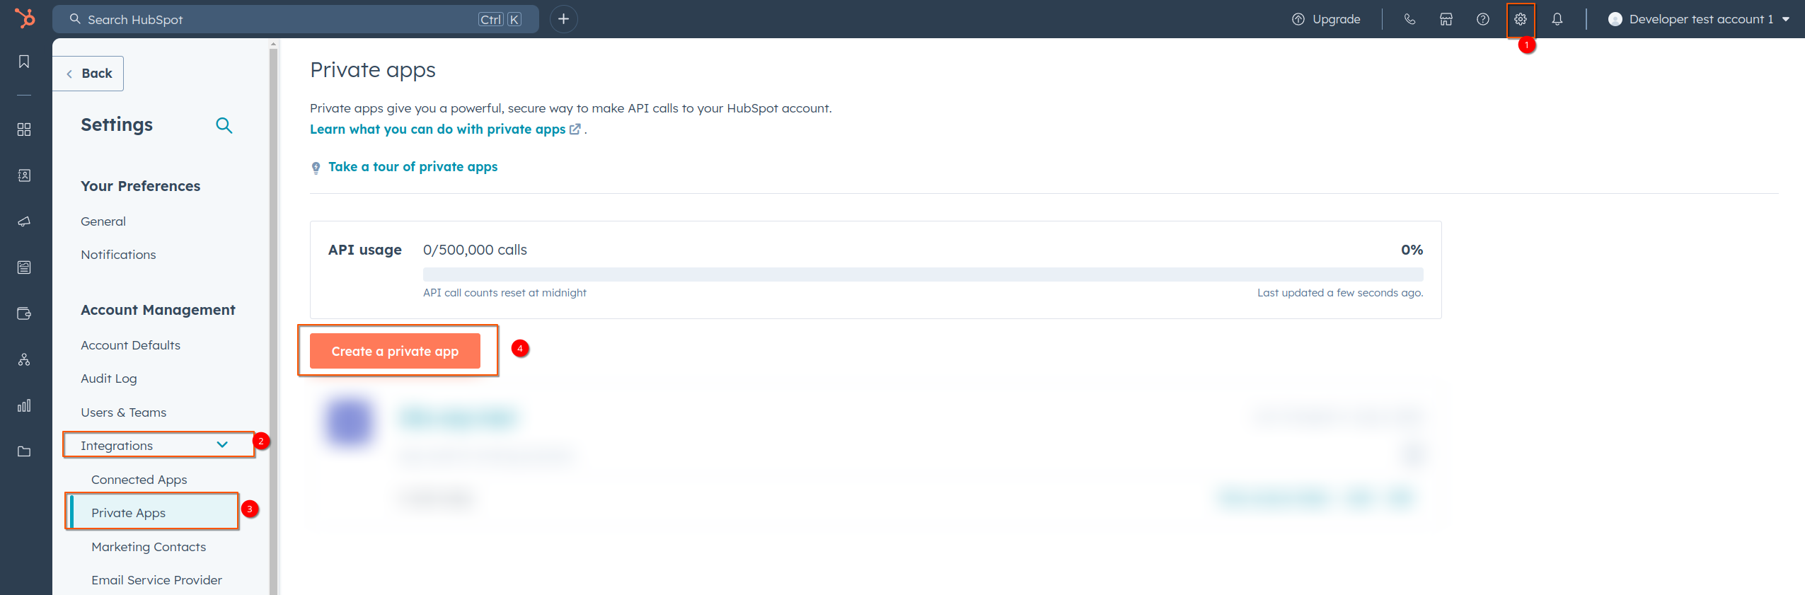Click 'Last updated a few seconds ago.' text

[x=1340, y=293]
